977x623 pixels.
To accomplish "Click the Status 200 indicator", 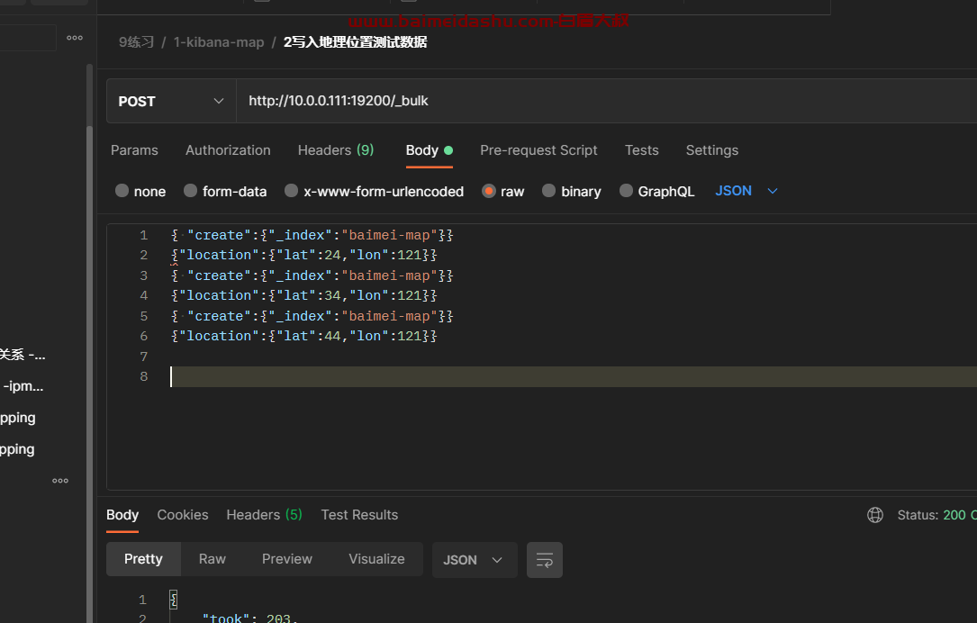I will pos(936,515).
